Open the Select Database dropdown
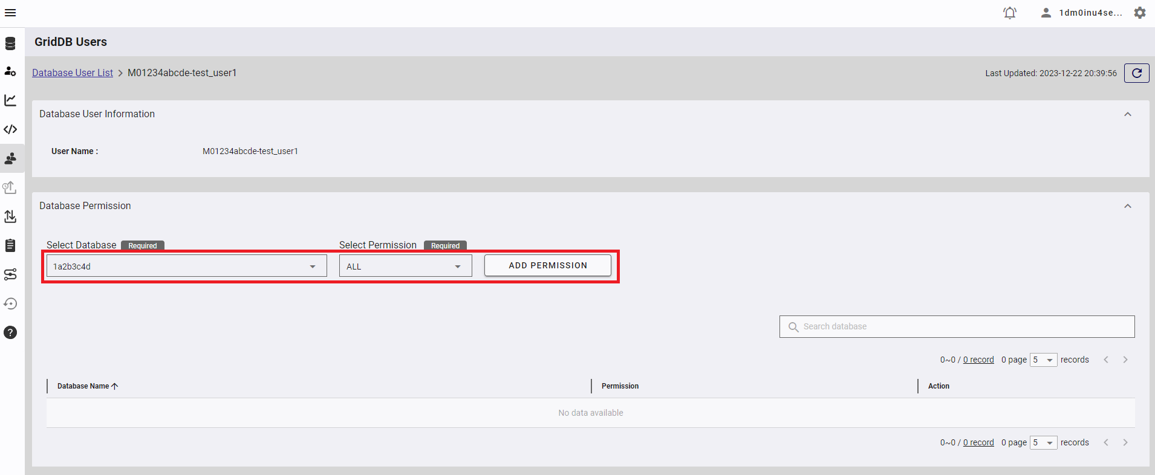This screenshot has width=1155, height=475. coord(186,266)
